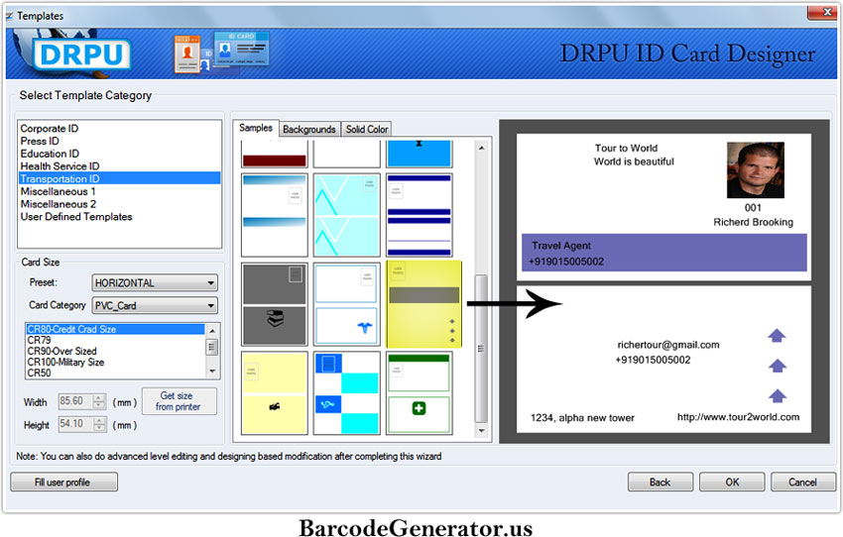The image size is (843, 537).
Task: Choose the navy striped template
Action: click(419, 215)
